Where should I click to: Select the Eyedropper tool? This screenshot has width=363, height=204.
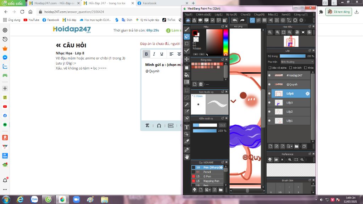pyautogui.click(x=187, y=150)
